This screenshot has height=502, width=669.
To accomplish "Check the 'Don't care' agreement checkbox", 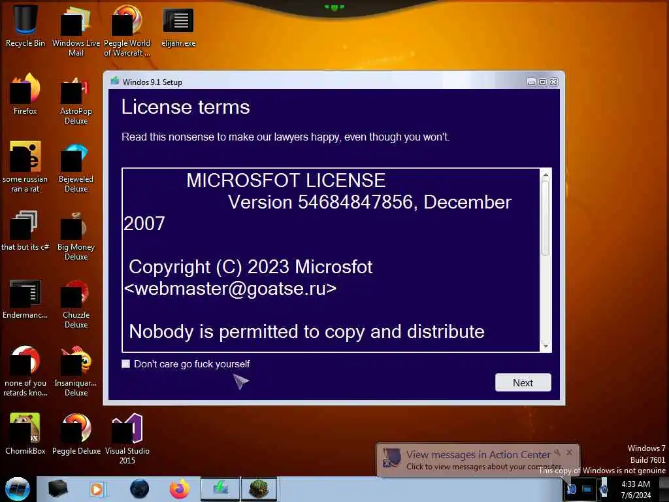I will click(126, 363).
